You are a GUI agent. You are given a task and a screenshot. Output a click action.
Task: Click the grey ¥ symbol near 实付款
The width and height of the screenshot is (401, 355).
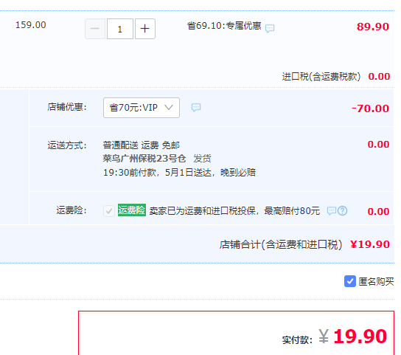coord(324,336)
